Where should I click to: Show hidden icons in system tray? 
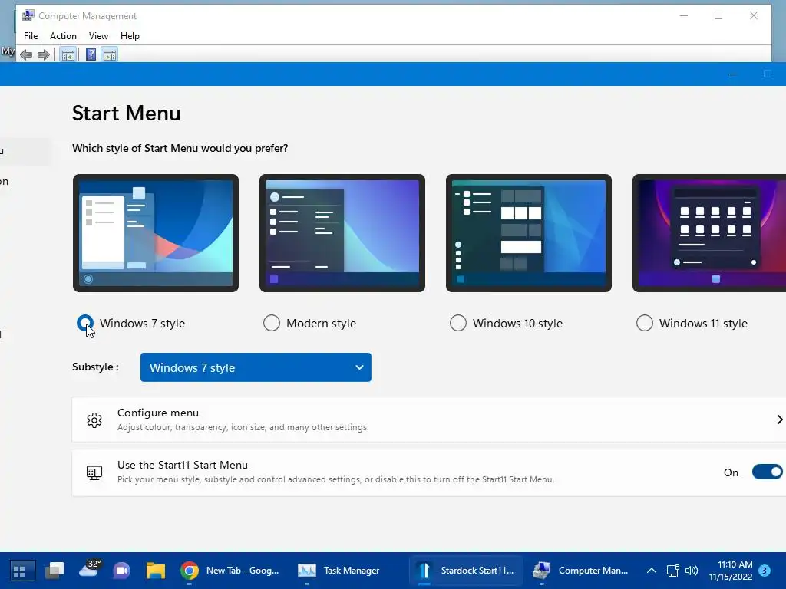[x=651, y=571]
